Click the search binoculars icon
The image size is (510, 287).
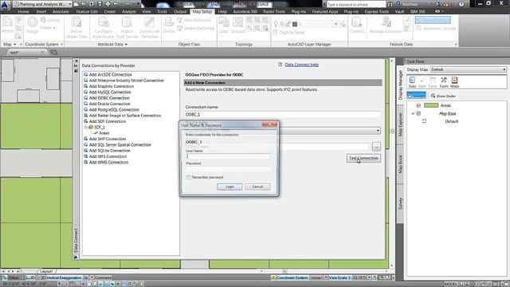pyautogui.click(x=390, y=4)
